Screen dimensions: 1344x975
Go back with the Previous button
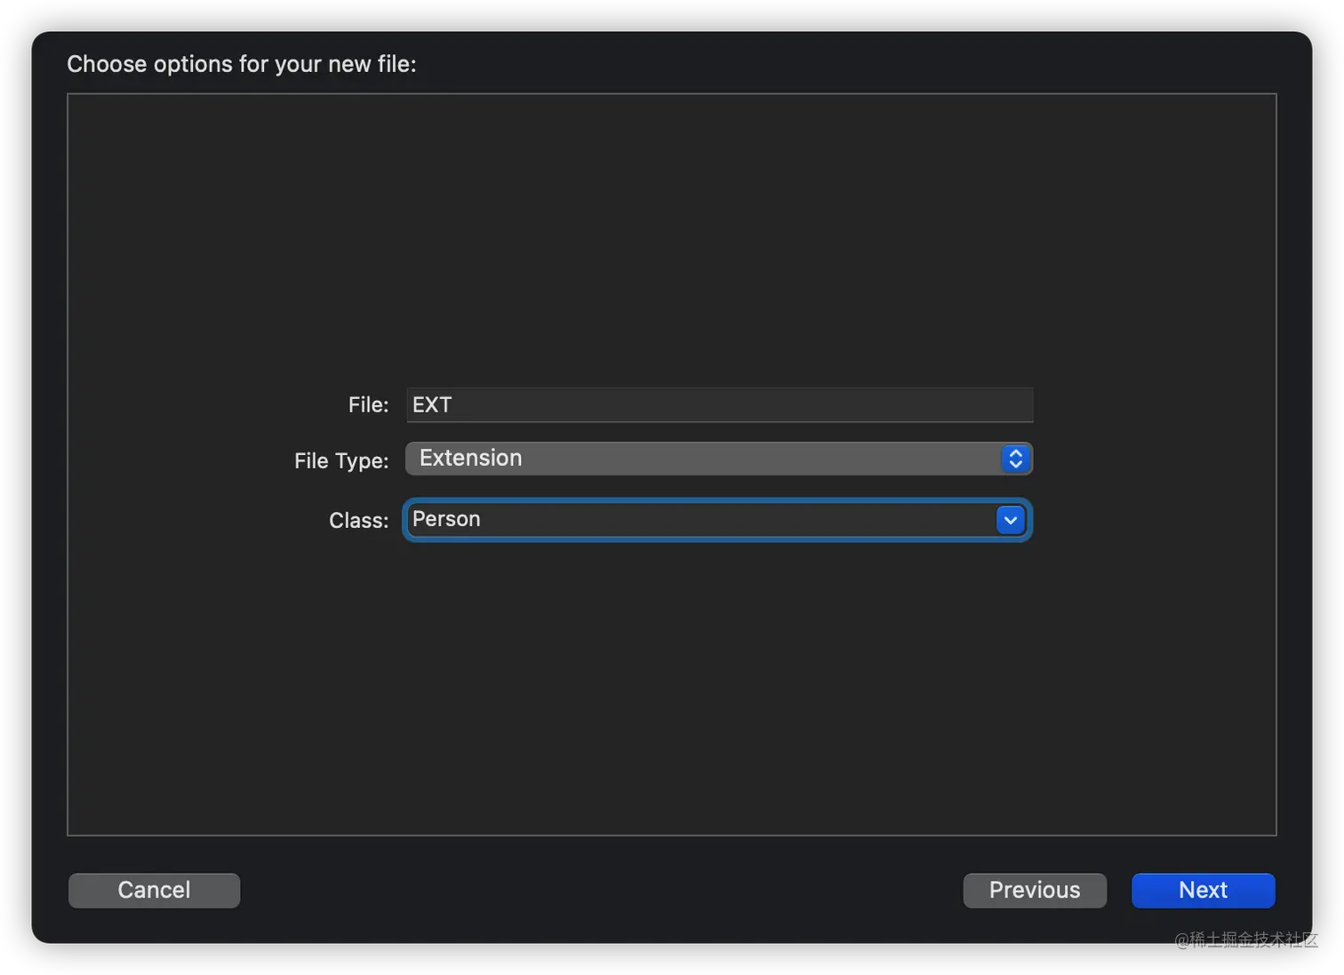pyautogui.click(x=1035, y=890)
